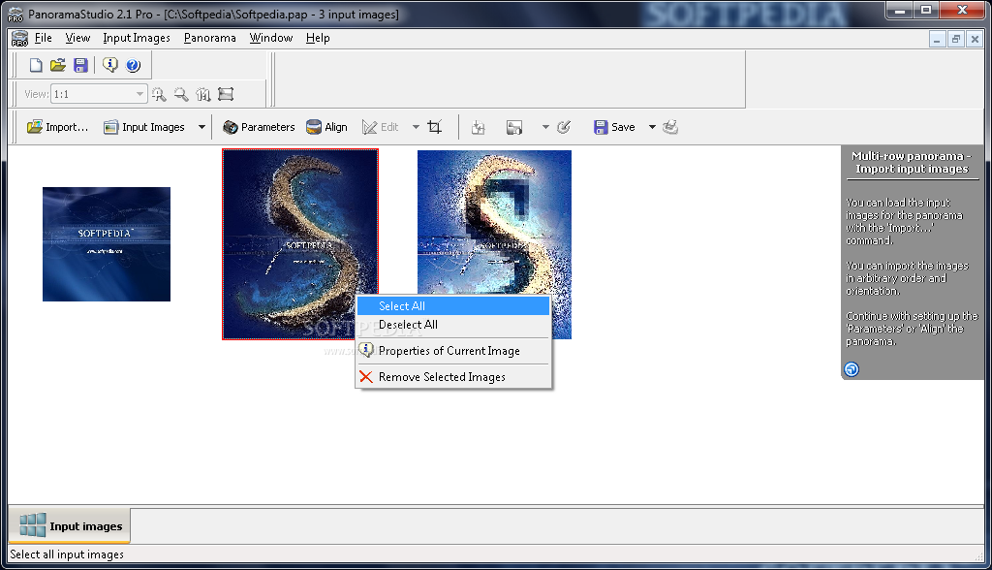Click the New project icon
Screen dimensions: 992x570
pos(36,66)
